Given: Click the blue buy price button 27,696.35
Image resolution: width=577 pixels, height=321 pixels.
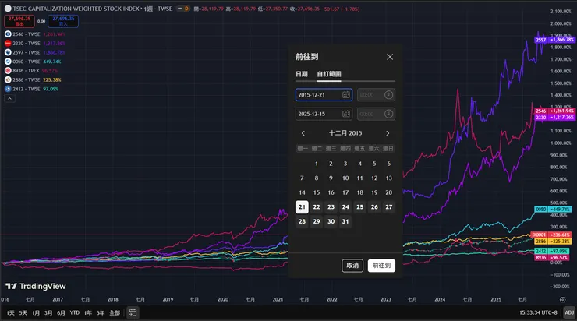Looking at the screenshot, I should (x=63, y=21).
